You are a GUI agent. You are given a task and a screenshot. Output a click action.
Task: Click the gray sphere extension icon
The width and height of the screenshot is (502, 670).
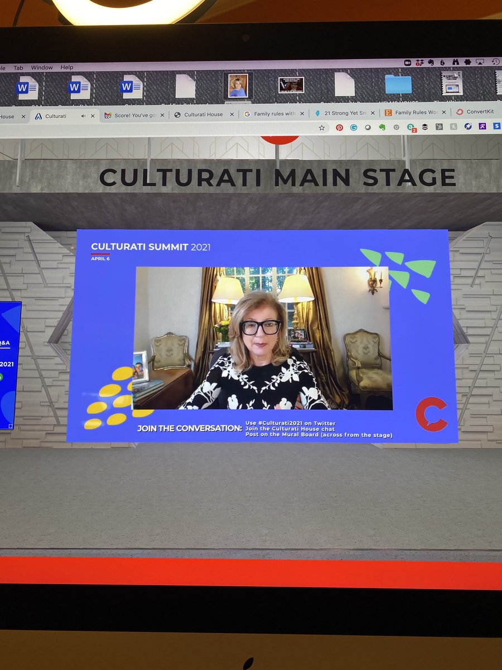pyautogui.click(x=368, y=127)
